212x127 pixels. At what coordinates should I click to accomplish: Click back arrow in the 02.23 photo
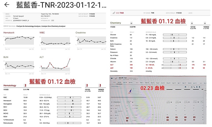[112, 78]
